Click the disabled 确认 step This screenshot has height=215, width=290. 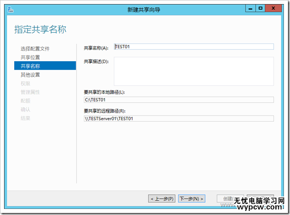pyautogui.click(x=25, y=109)
